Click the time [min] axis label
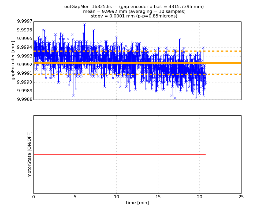This screenshot has height=215, width=268. pos(137,203)
